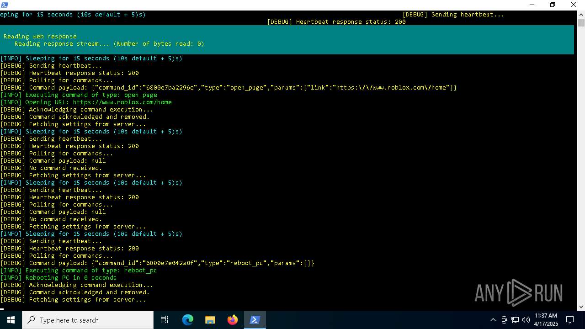The width and height of the screenshot is (585, 329).
Task: Click 'Reading response stream...' bytes read line
Action: (x=109, y=43)
